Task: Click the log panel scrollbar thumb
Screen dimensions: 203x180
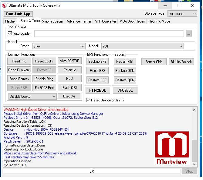Action: coord(194,151)
